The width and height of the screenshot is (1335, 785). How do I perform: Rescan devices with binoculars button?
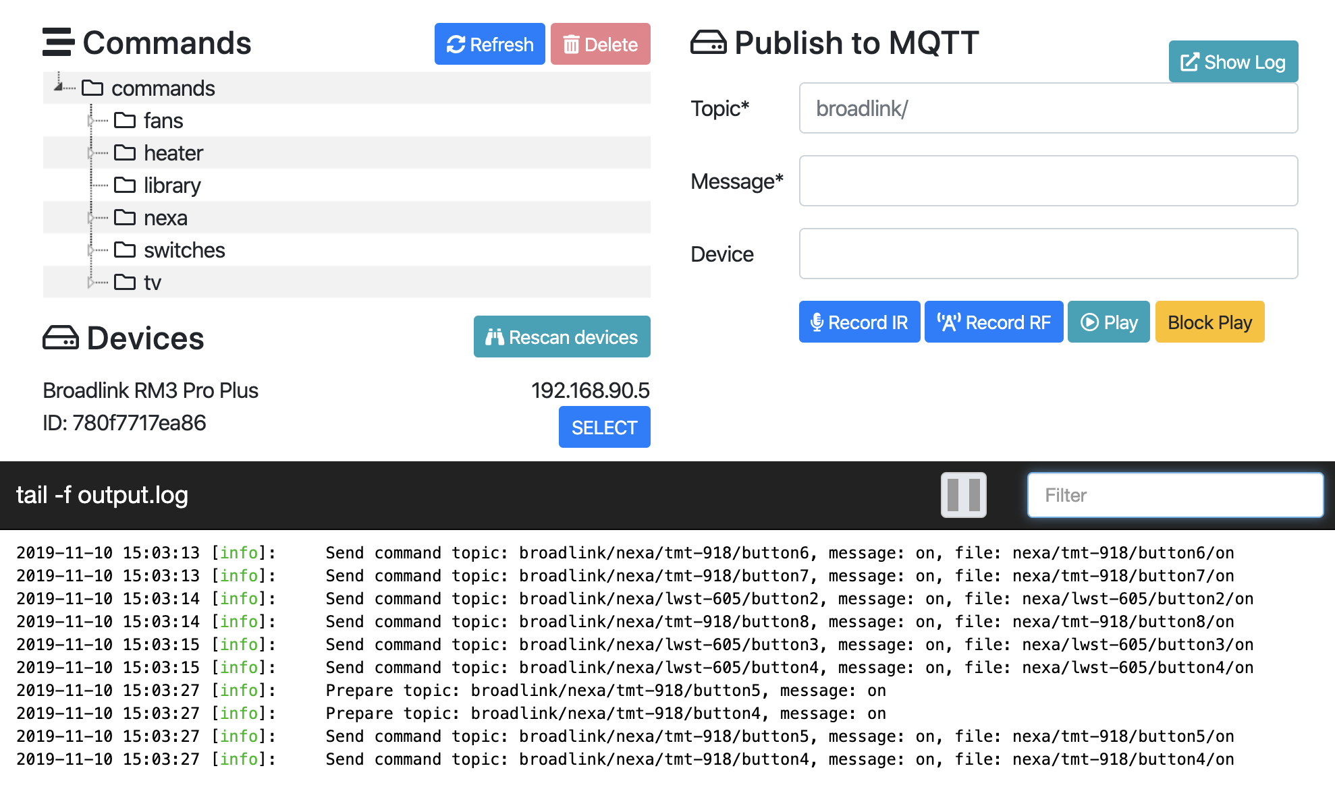point(562,337)
